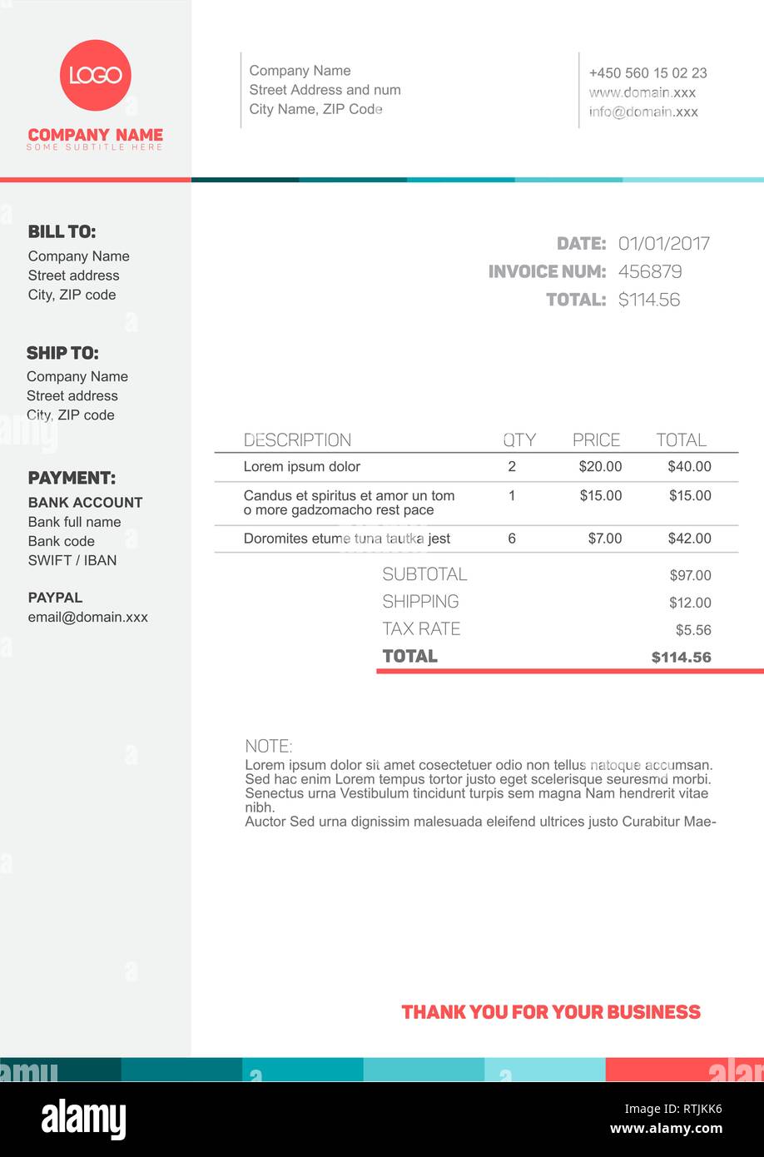The width and height of the screenshot is (764, 1157).
Task: Click the red footer color block
Action: (685, 1070)
